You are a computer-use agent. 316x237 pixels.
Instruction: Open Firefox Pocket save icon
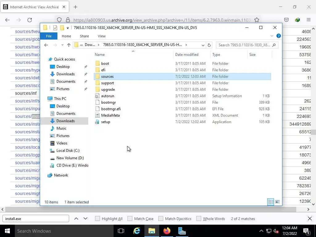coord(286,20)
